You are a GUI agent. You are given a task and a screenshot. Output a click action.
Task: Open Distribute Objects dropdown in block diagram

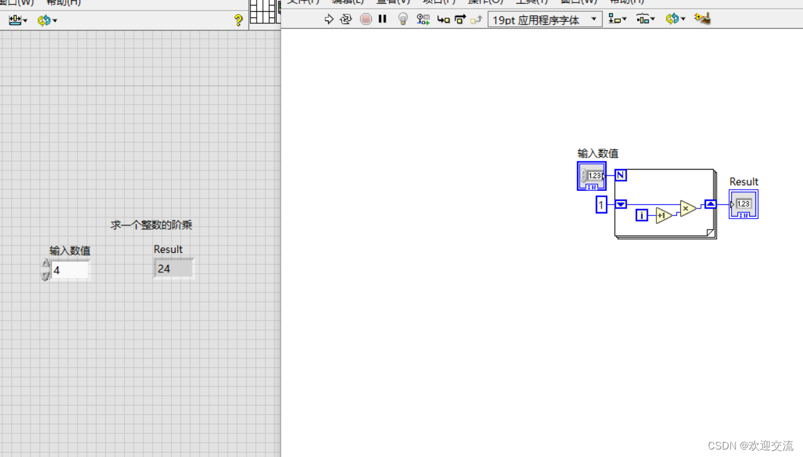coord(646,19)
